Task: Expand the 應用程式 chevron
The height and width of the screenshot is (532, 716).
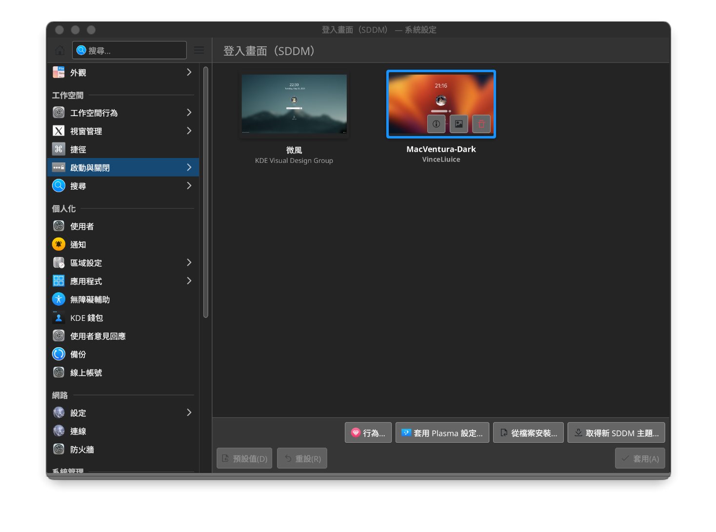Action: [189, 281]
